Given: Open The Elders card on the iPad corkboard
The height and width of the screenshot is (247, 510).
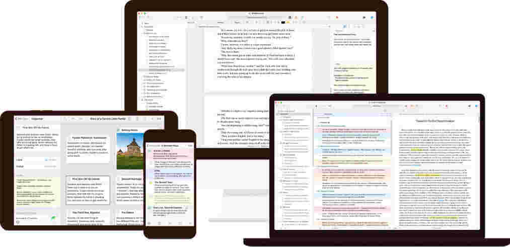Looking at the screenshot, I should point(131,217).
